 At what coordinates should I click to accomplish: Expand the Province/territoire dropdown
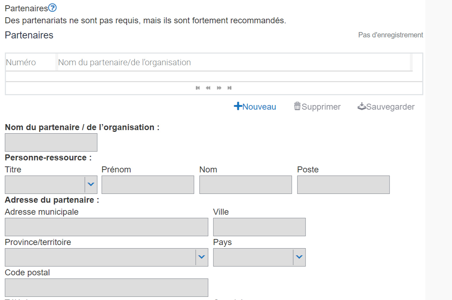click(x=201, y=257)
